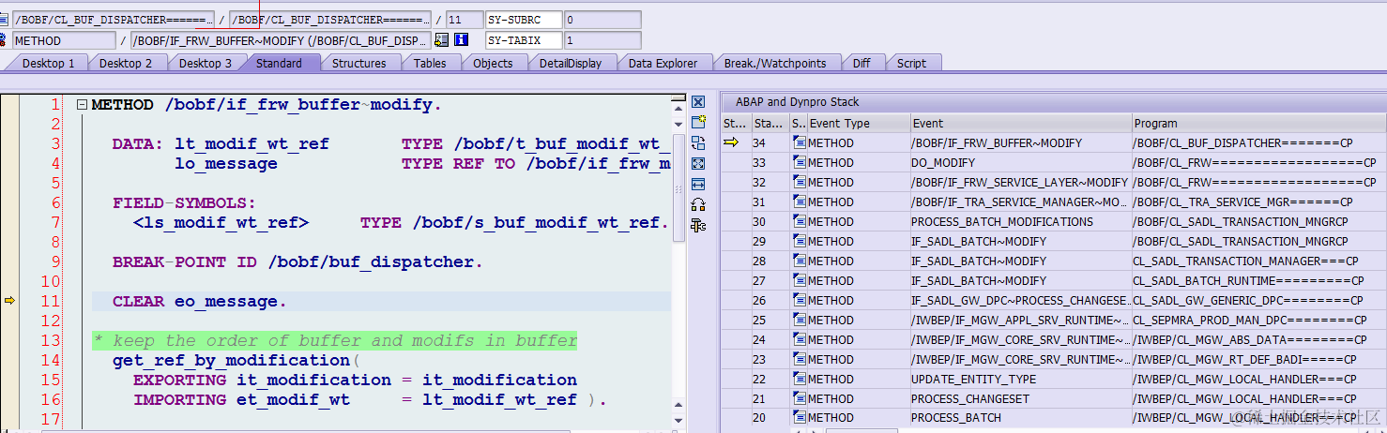Click the source icon in stack row 23

799,359
